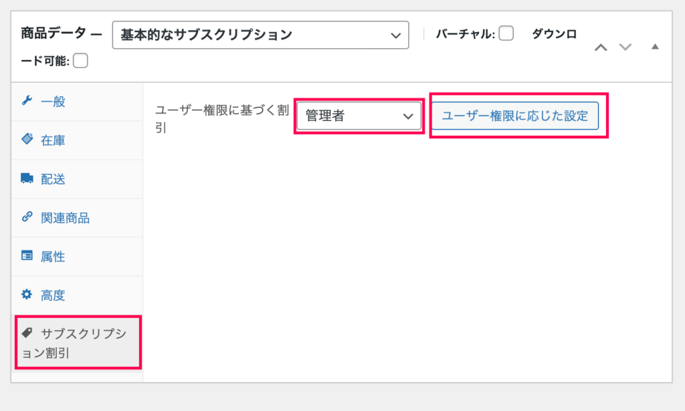Click the tag icon beside 在庫
Viewport: 685px width, 411px height.
pos(27,139)
